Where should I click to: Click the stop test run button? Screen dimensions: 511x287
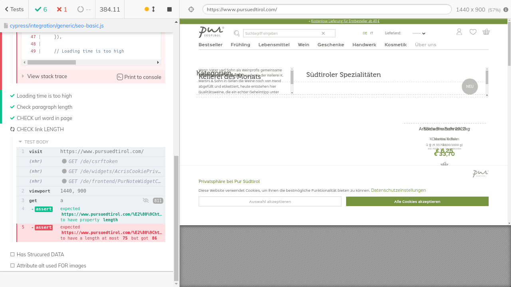coord(169,9)
